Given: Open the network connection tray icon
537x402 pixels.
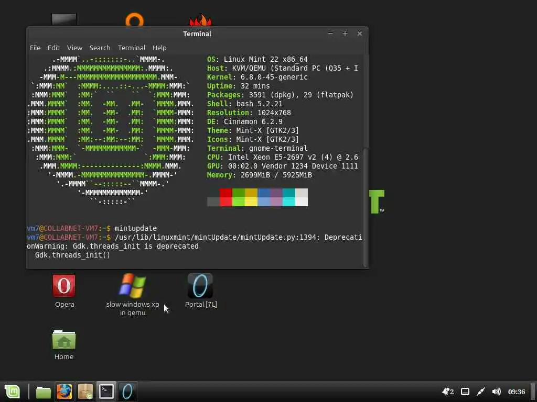Looking at the screenshot, I should (x=481, y=392).
